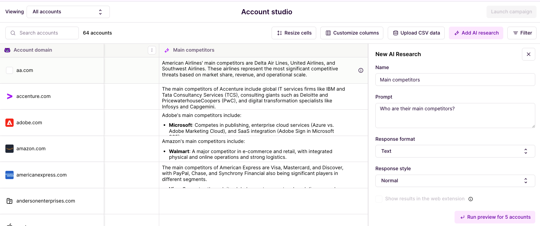
Task: Click the Accenture competitors description cell
Action: 263,97
